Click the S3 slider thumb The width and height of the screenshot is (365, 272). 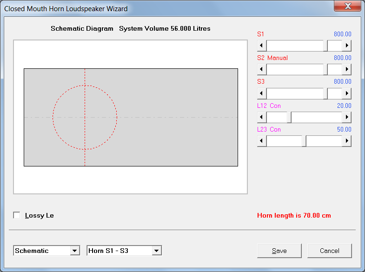click(x=325, y=93)
